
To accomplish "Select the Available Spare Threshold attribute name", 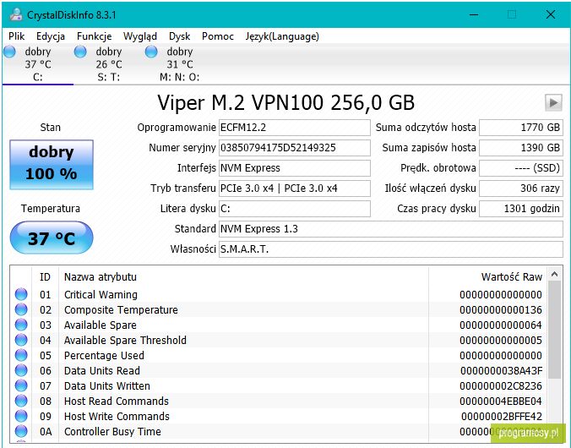I will 125,340.
